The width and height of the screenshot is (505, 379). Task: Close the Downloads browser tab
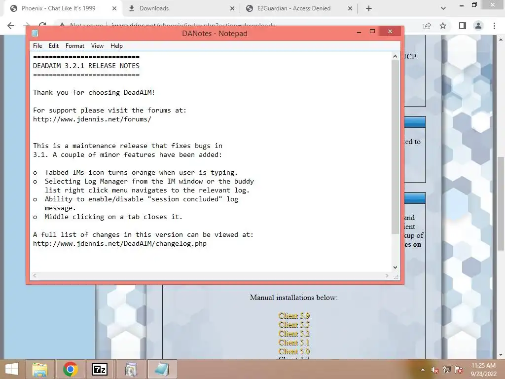coord(232,9)
